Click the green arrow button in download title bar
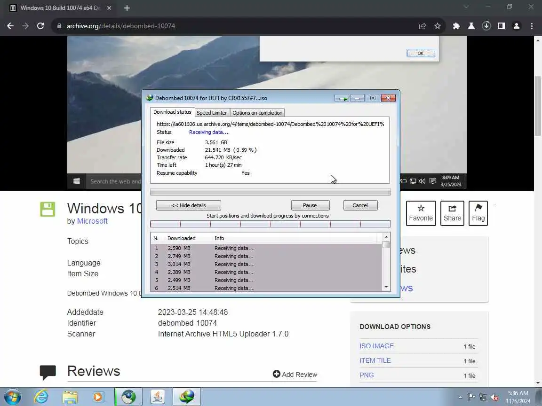The image size is (542, 406). tap(342, 98)
